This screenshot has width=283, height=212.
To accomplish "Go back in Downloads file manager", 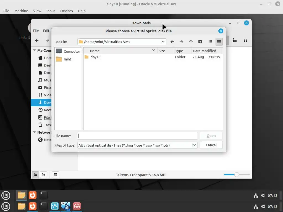I will point(37,40).
